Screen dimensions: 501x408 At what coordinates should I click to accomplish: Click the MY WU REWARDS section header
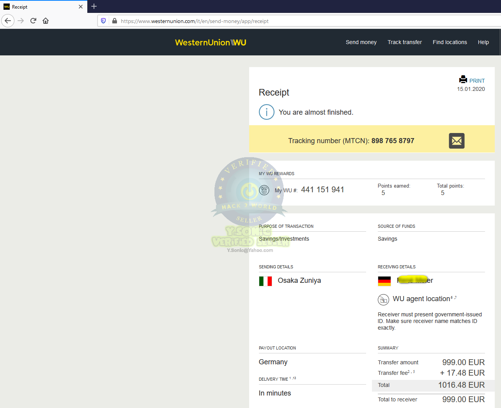pyautogui.click(x=276, y=174)
